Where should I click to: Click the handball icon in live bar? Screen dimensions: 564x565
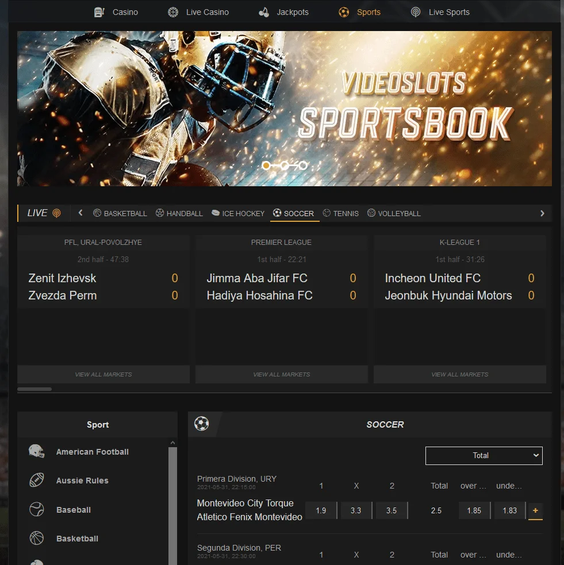(x=160, y=213)
